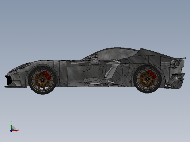
Task: Click the front wheel center hub
Action: pos(42,80)
